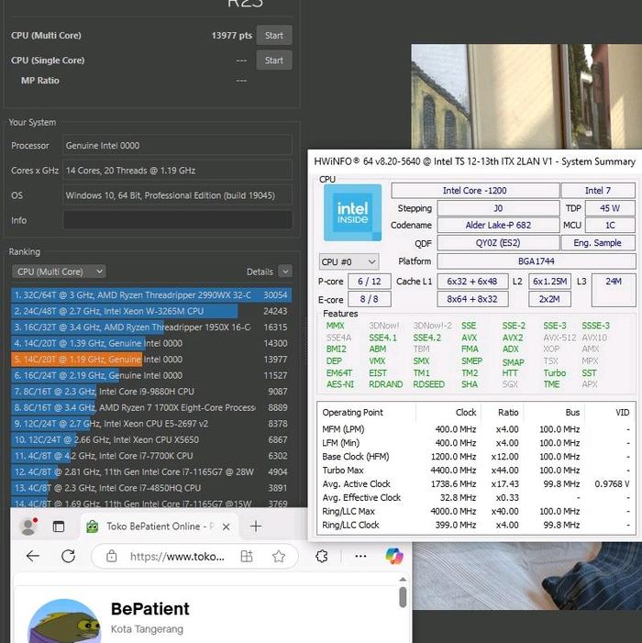Click the Info text field
Screen dimensions: 642x643
tap(177, 220)
